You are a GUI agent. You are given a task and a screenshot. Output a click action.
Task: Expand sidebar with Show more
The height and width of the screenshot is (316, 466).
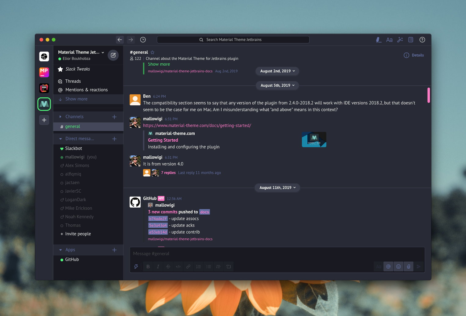pos(88,99)
